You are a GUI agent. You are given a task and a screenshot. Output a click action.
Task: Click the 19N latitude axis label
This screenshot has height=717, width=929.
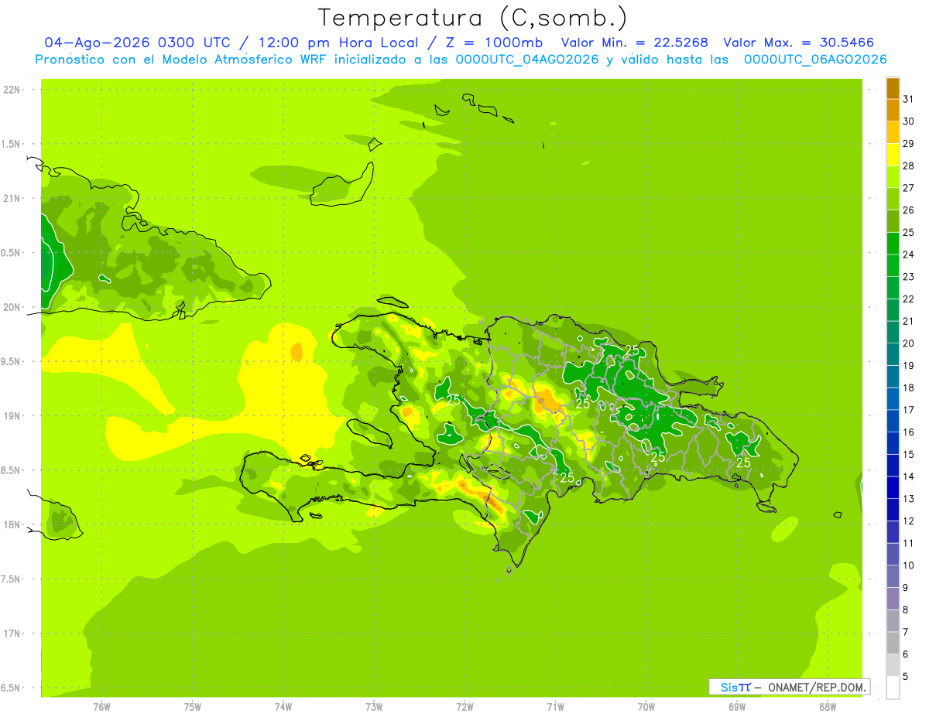point(11,416)
